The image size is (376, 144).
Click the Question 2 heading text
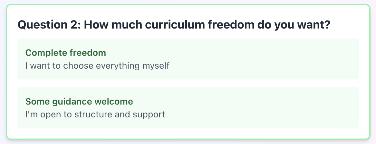tap(174, 24)
